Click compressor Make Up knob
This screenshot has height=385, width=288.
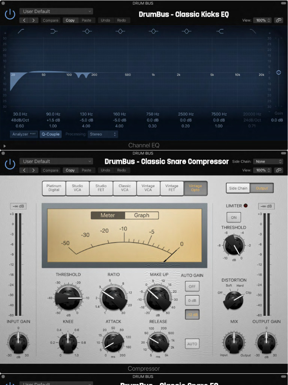point(158,298)
